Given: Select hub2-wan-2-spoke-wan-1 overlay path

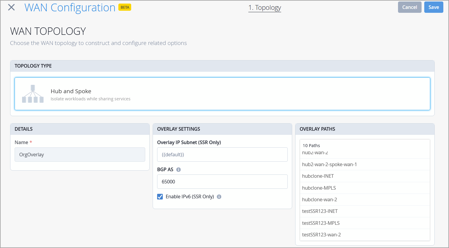Looking at the screenshot, I should point(329,164).
